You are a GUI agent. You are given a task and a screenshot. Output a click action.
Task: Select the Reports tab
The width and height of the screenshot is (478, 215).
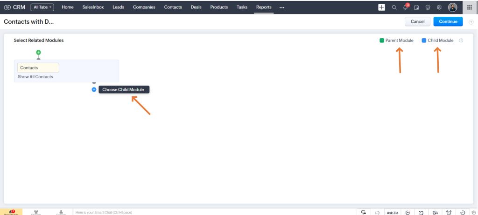264,7
